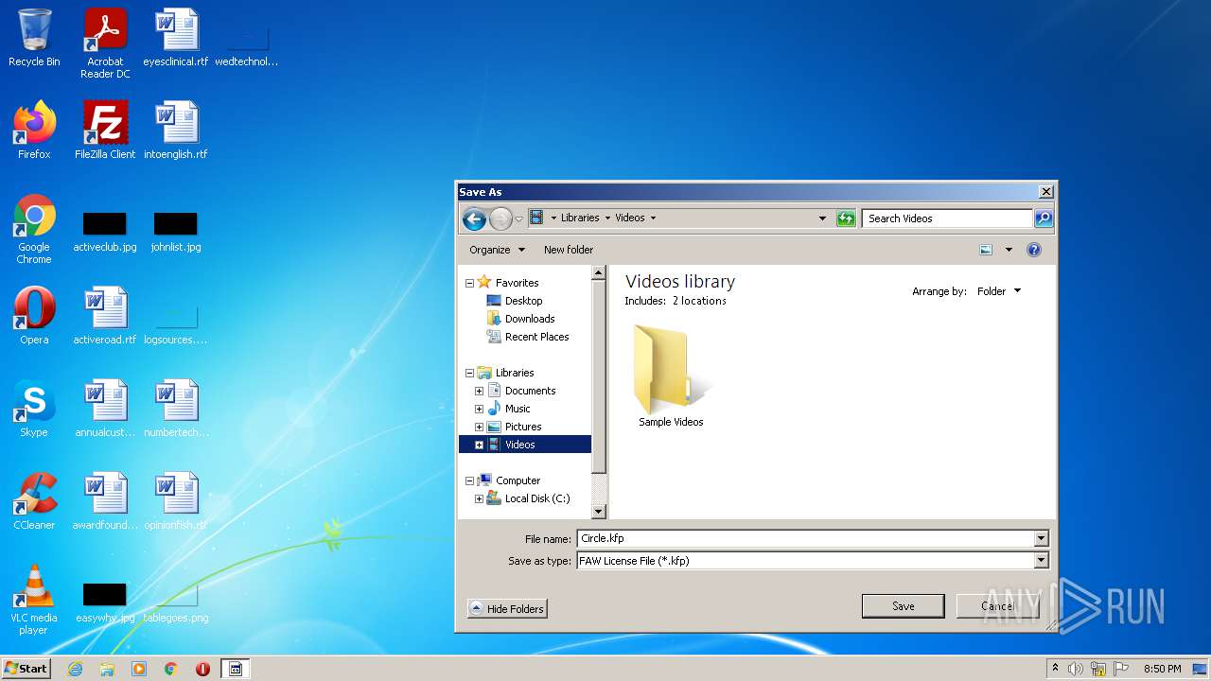
Task: Collapse the Computer tree node
Action: pyautogui.click(x=469, y=480)
